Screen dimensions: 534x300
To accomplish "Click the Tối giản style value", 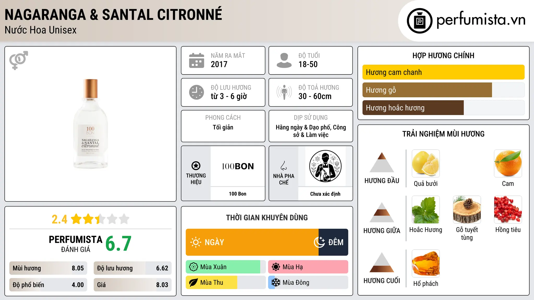I will tap(223, 127).
